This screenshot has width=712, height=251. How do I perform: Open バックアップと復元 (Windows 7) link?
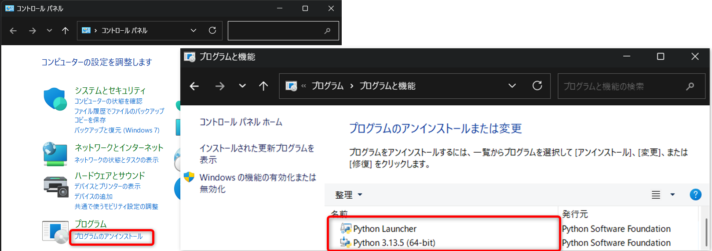click(117, 130)
